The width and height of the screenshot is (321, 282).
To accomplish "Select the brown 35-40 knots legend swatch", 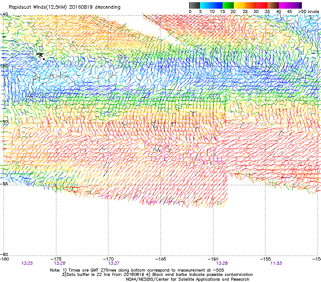I will pyautogui.click(x=273, y=5).
